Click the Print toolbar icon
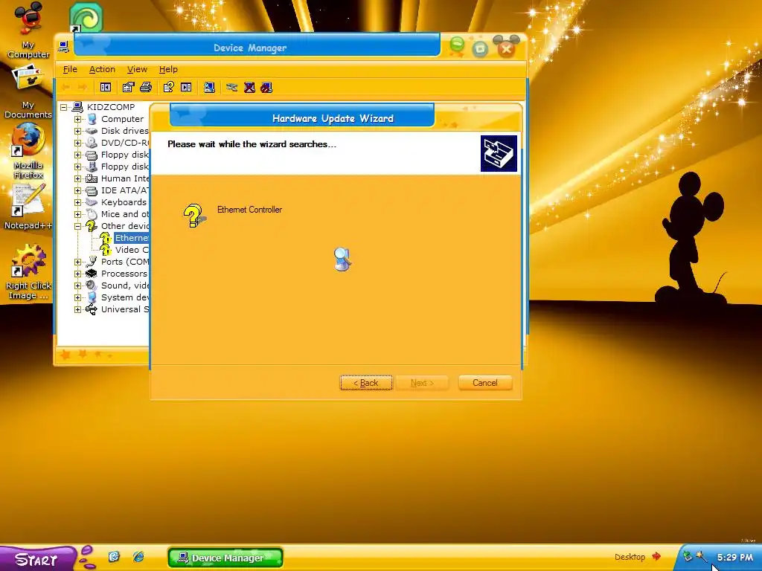Screen dimensions: 762x571 tap(146, 88)
